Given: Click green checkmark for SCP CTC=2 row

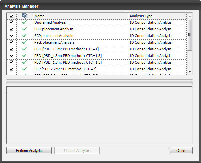Looking at the screenshot, I should [24, 69].
